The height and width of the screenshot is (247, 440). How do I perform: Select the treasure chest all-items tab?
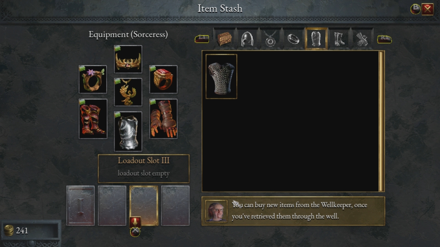click(x=224, y=38)
